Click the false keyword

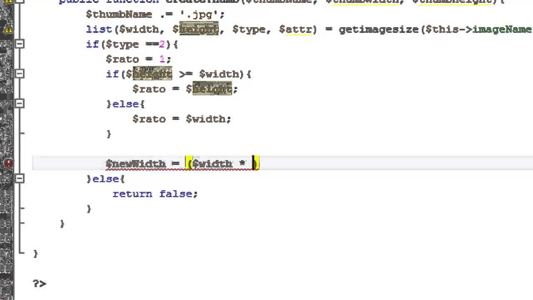click(176, 193)
